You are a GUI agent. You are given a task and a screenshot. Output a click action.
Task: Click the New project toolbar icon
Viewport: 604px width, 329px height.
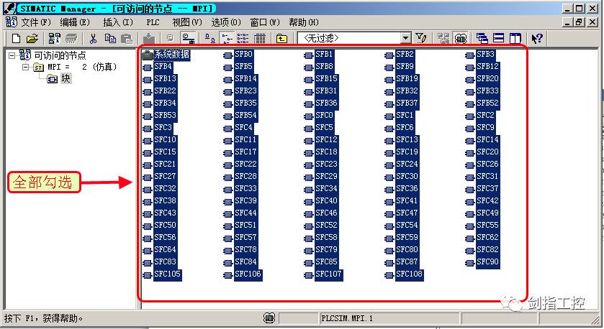[x=16, y=38]
